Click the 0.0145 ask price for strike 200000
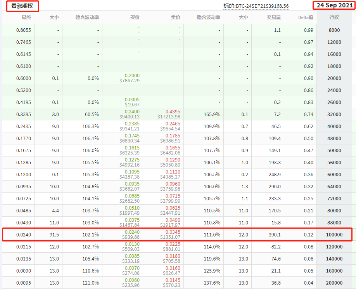The height and width of the screenshot is (290, 356). tap(173, 280)
